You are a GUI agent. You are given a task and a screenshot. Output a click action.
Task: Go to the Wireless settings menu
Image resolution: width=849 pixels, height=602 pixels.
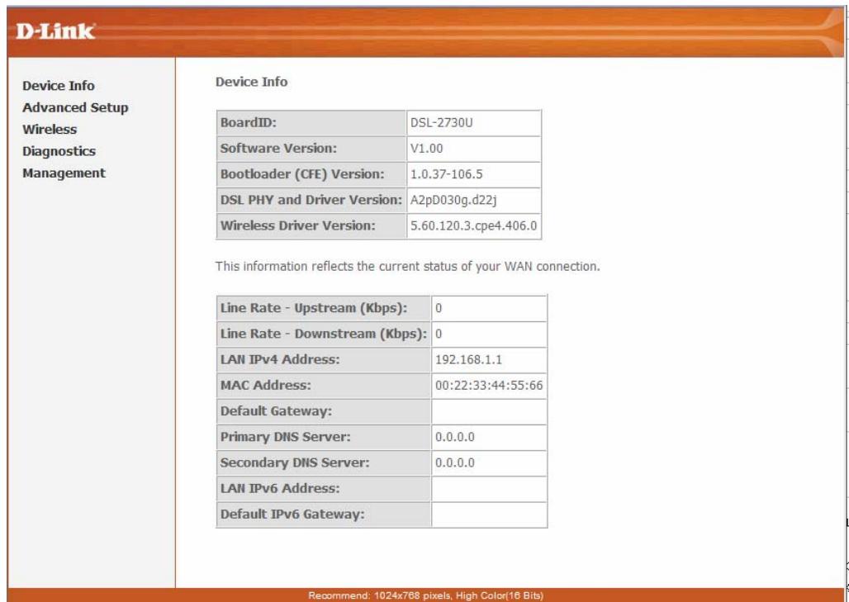(50, 130)
